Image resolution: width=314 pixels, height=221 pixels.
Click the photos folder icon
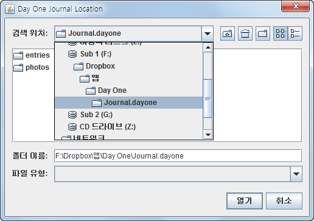pyautogui.click(x=18, y=67)
